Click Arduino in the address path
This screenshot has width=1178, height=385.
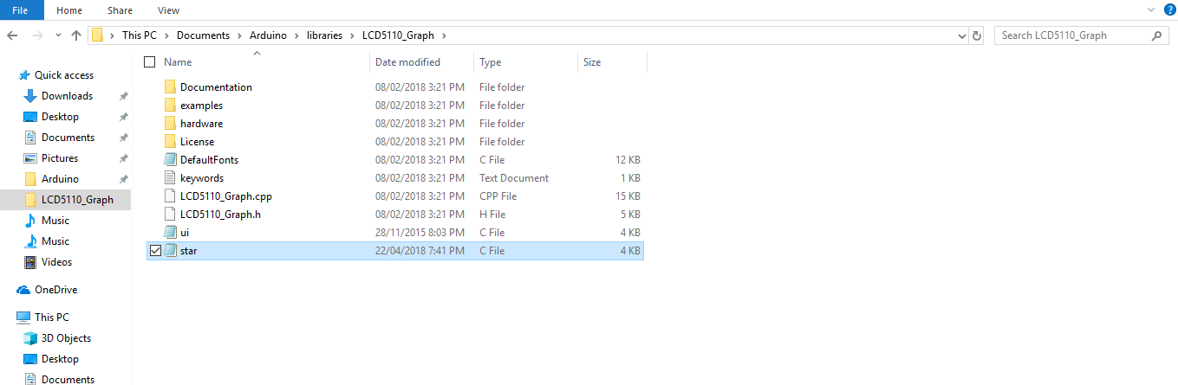tap(268, 35)
